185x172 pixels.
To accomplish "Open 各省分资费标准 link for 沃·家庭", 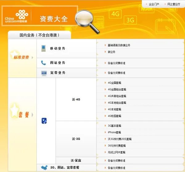I will [117, 161].
